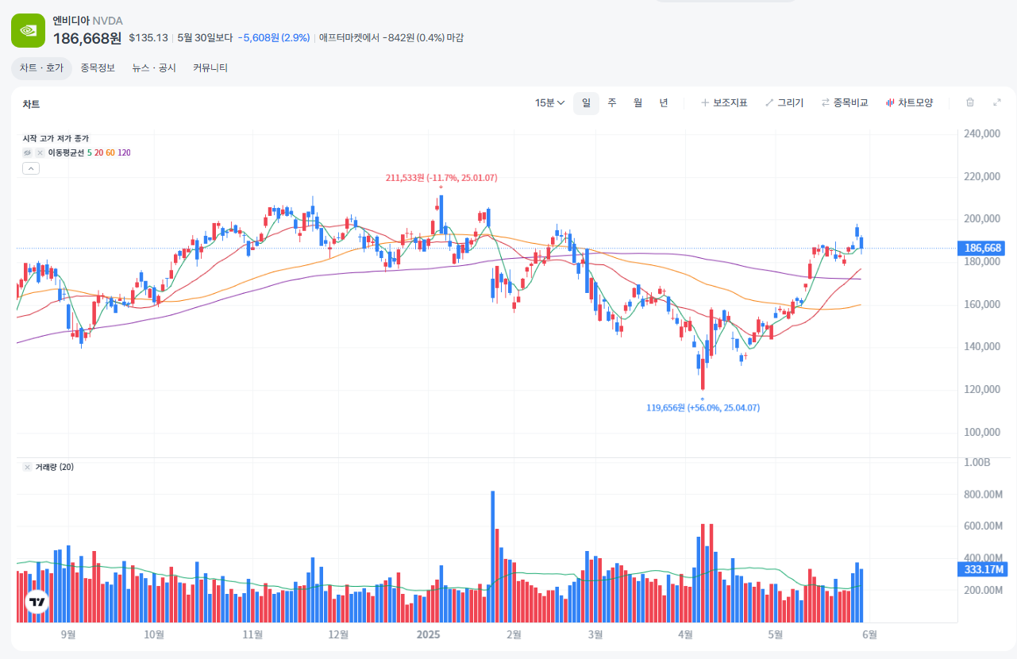Open the 차트 · 호가 tab
This screenshot has height=659, width=1017.
click(x=41, y=68)
